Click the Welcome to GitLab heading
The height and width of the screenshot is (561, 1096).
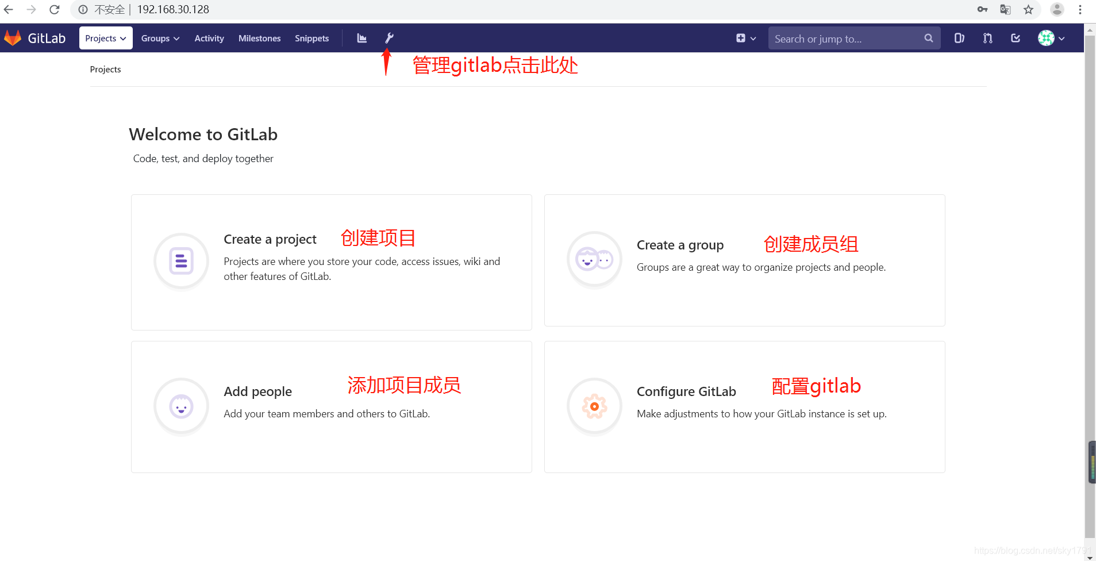tap(203, 134)
